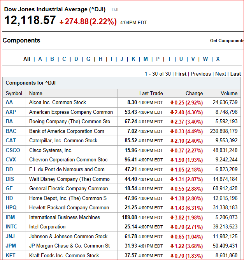The image size is (244, 260).
Task: Open the HPQ ticker symbol link
Action: 11,208
